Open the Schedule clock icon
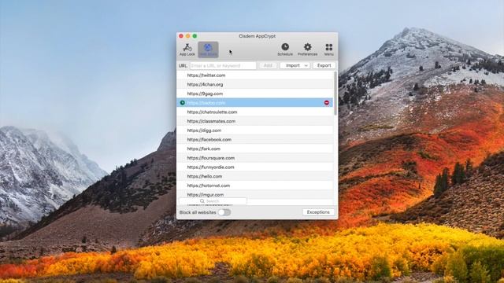This screenshot has width=504, height=283. coord(285,50)
